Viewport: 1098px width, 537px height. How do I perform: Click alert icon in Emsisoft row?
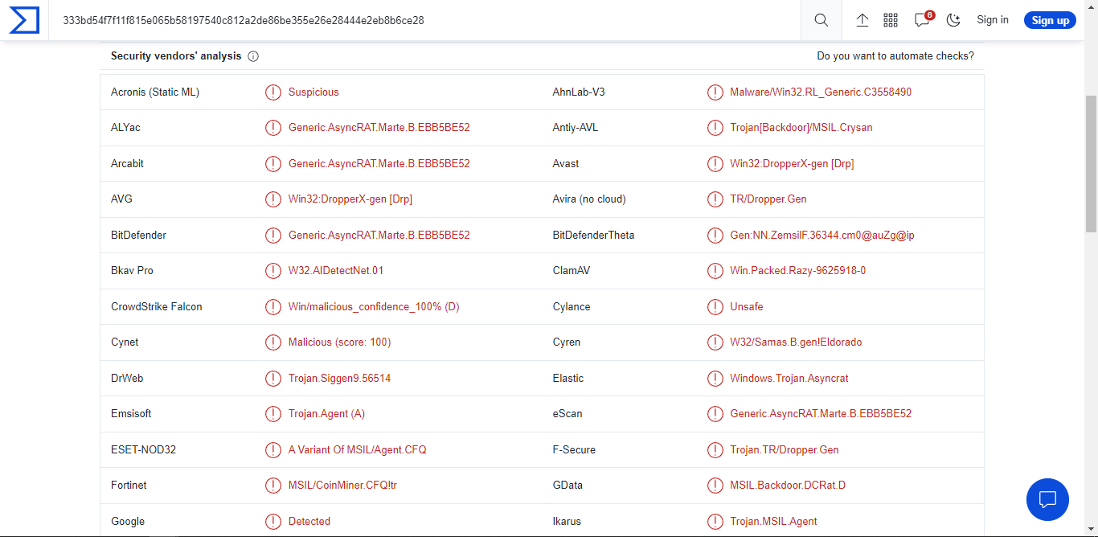pos(273,414)
